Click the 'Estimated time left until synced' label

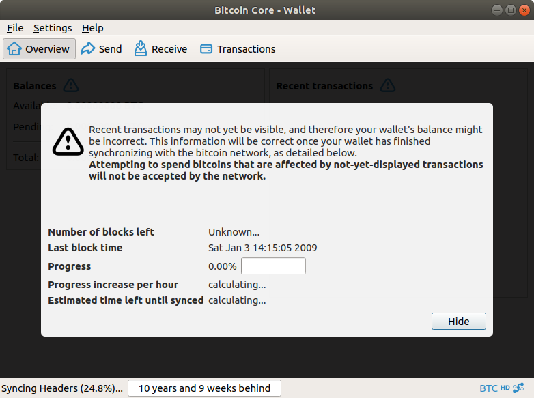tap(126, 300)
